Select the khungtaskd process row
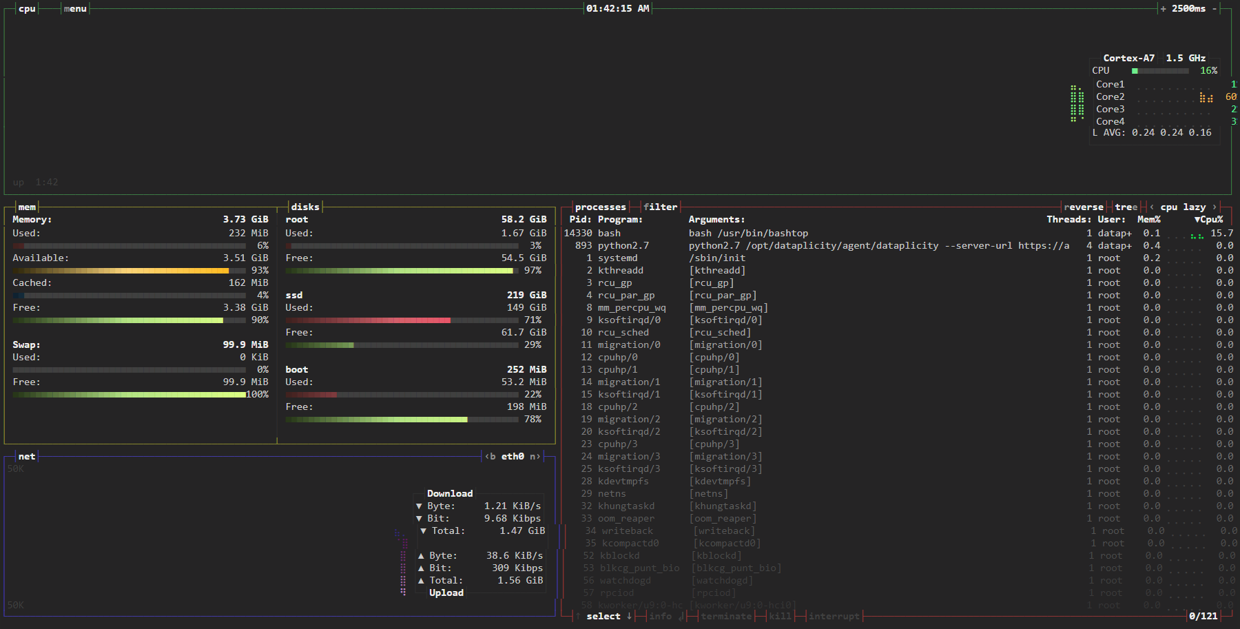The height and width of the screenshot is (629, 1240). coord(898,506)
